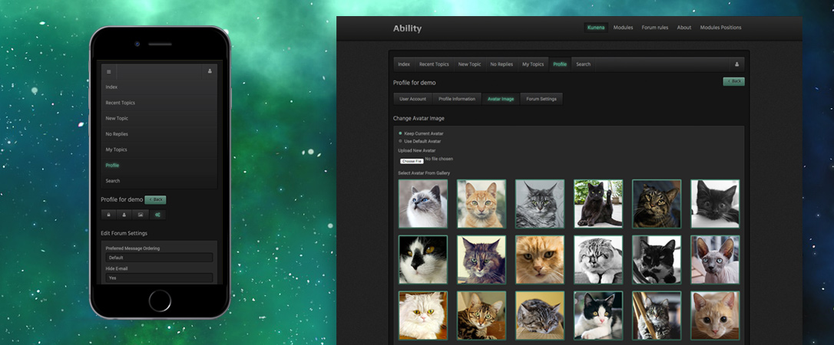Tap the user icon in the phone header
The width and height of the screenshot is (834, 345).
(x=210, y=71)
